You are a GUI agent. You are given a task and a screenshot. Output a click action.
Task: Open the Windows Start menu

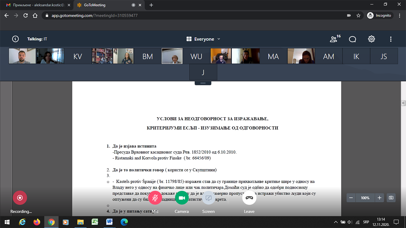7,222
